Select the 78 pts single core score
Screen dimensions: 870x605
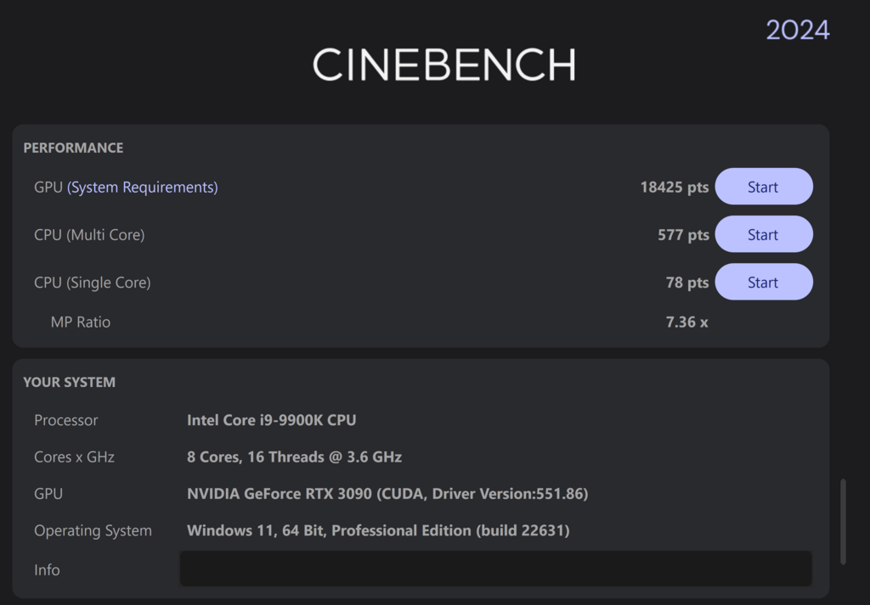[686, 283]
